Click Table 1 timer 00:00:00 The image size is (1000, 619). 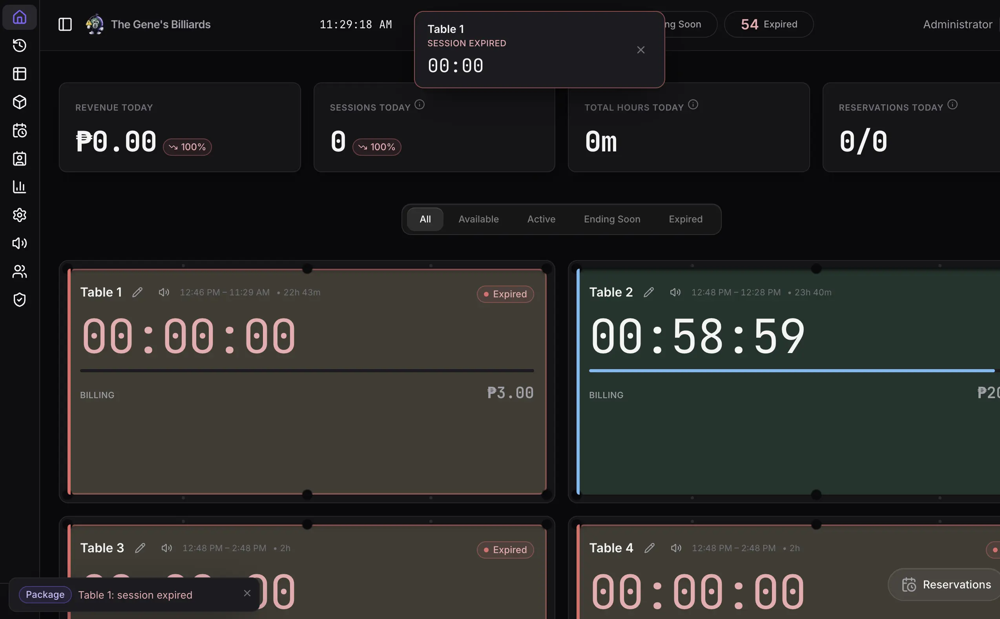click(188, 336)
